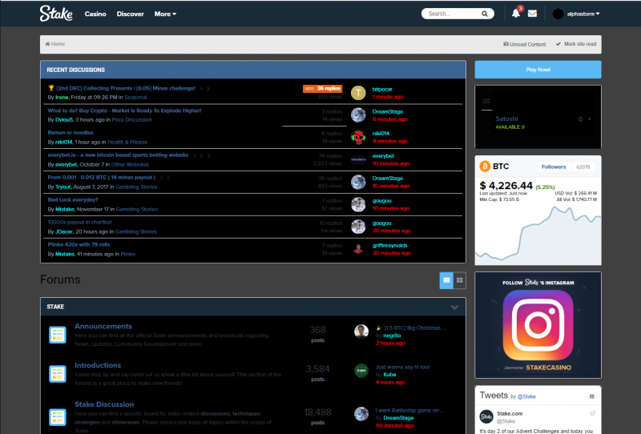Viewport: 641px width, 434px height.
Task: Open 'Plinko 420x with 79 rolls' topic
Action: coord(79,244)
